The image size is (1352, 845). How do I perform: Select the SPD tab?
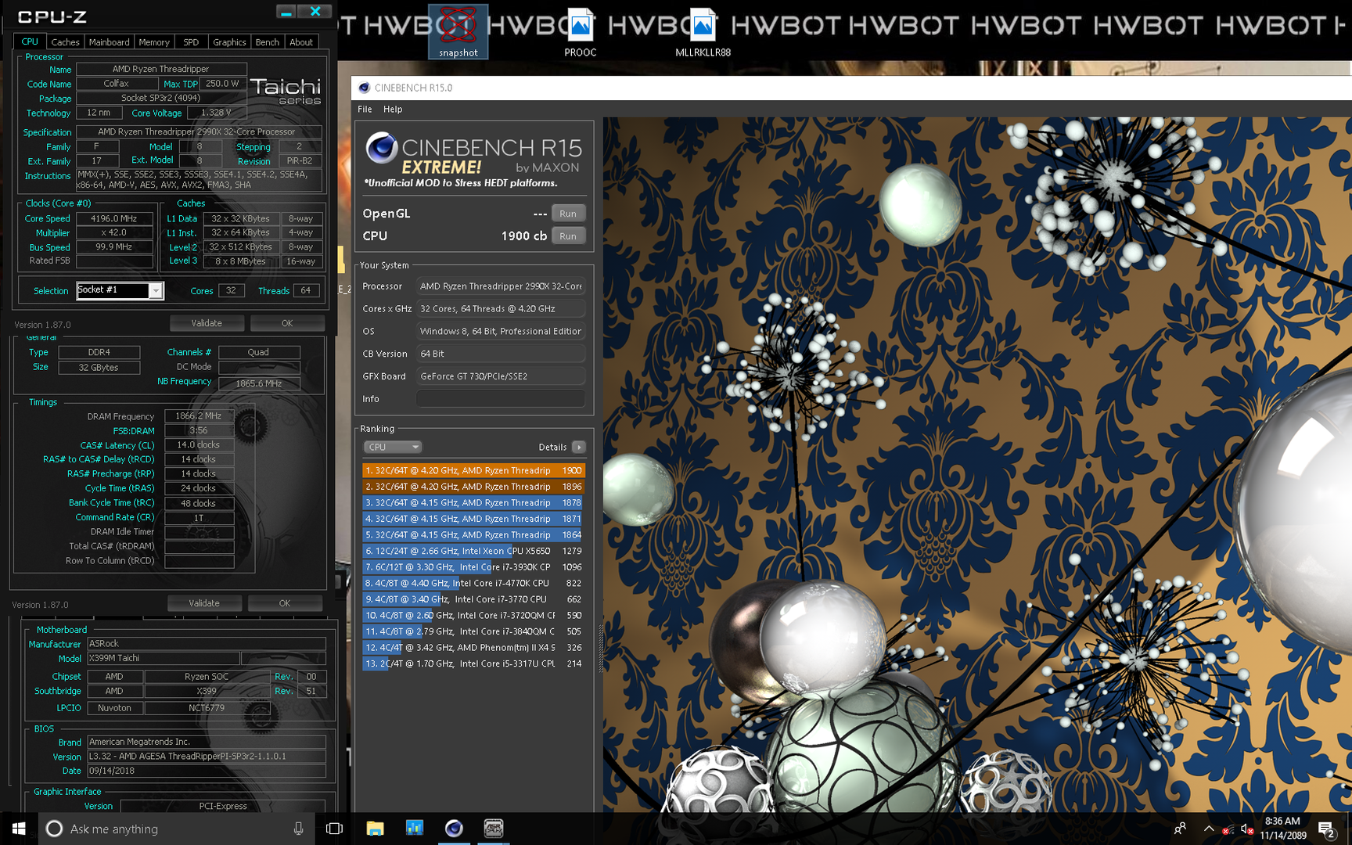pos(191,42)
